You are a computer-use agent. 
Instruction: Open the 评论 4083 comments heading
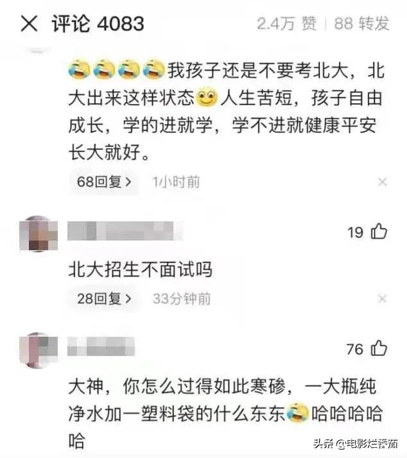tap(98, 23)
